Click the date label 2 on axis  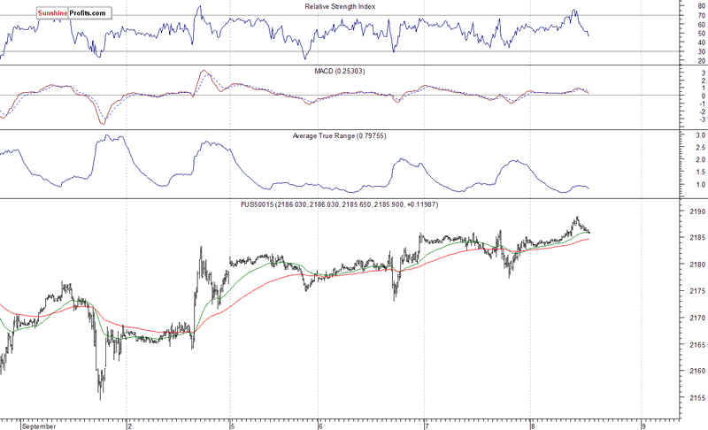coord(129,426)
